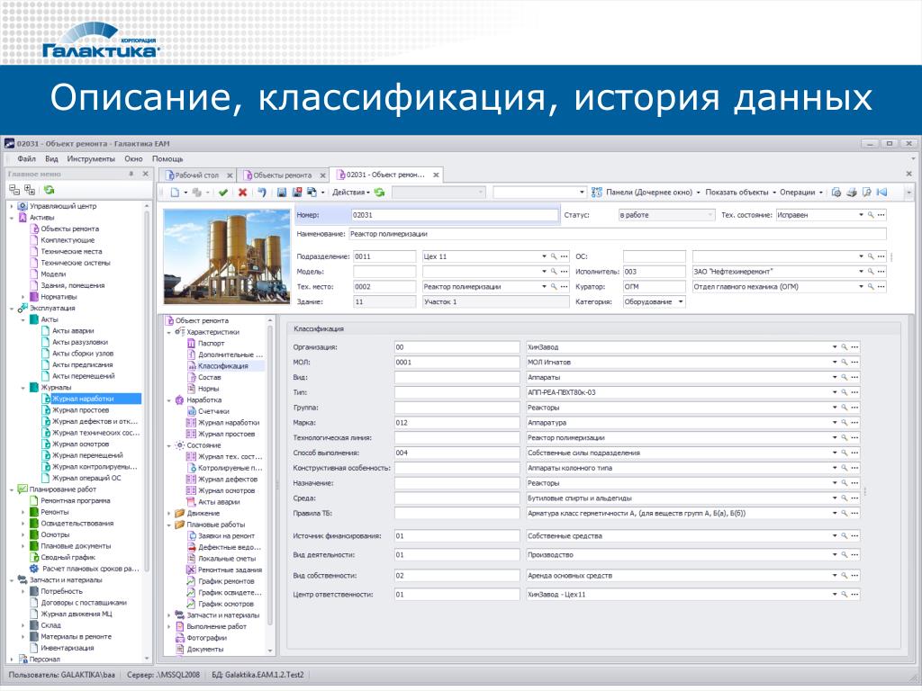This screenshot has width=922, height=691.
Task: Select Акты аварии under Акты in main menu
Action: (x=73, y=331)
